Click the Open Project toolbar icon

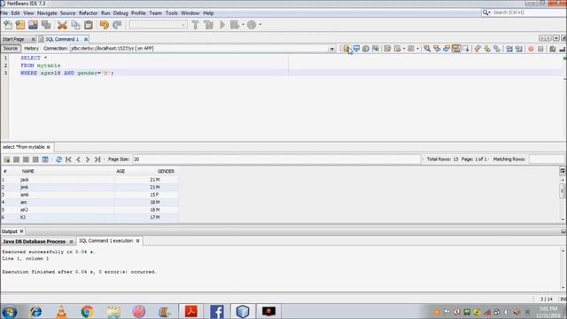click(x=33, y=25)
